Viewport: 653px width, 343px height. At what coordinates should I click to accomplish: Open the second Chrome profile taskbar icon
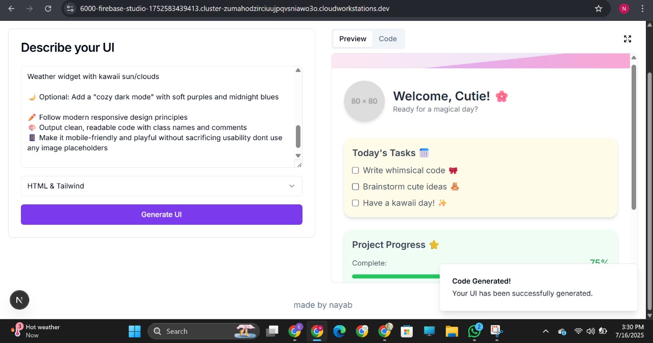pos(362,331)
